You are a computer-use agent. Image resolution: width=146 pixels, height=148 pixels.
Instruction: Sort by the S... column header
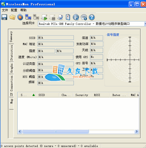pos(27,95)
